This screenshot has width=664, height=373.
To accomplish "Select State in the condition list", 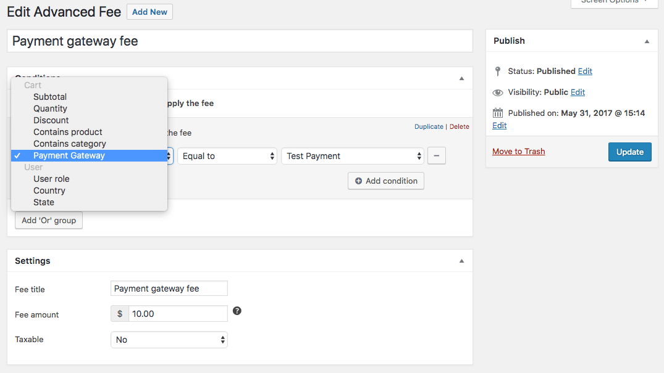I will point(90,202).
